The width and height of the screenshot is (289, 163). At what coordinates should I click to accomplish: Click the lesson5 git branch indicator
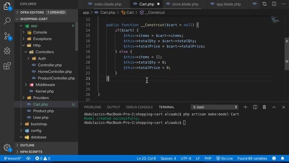pyautogui.click(x=13, y=158)
